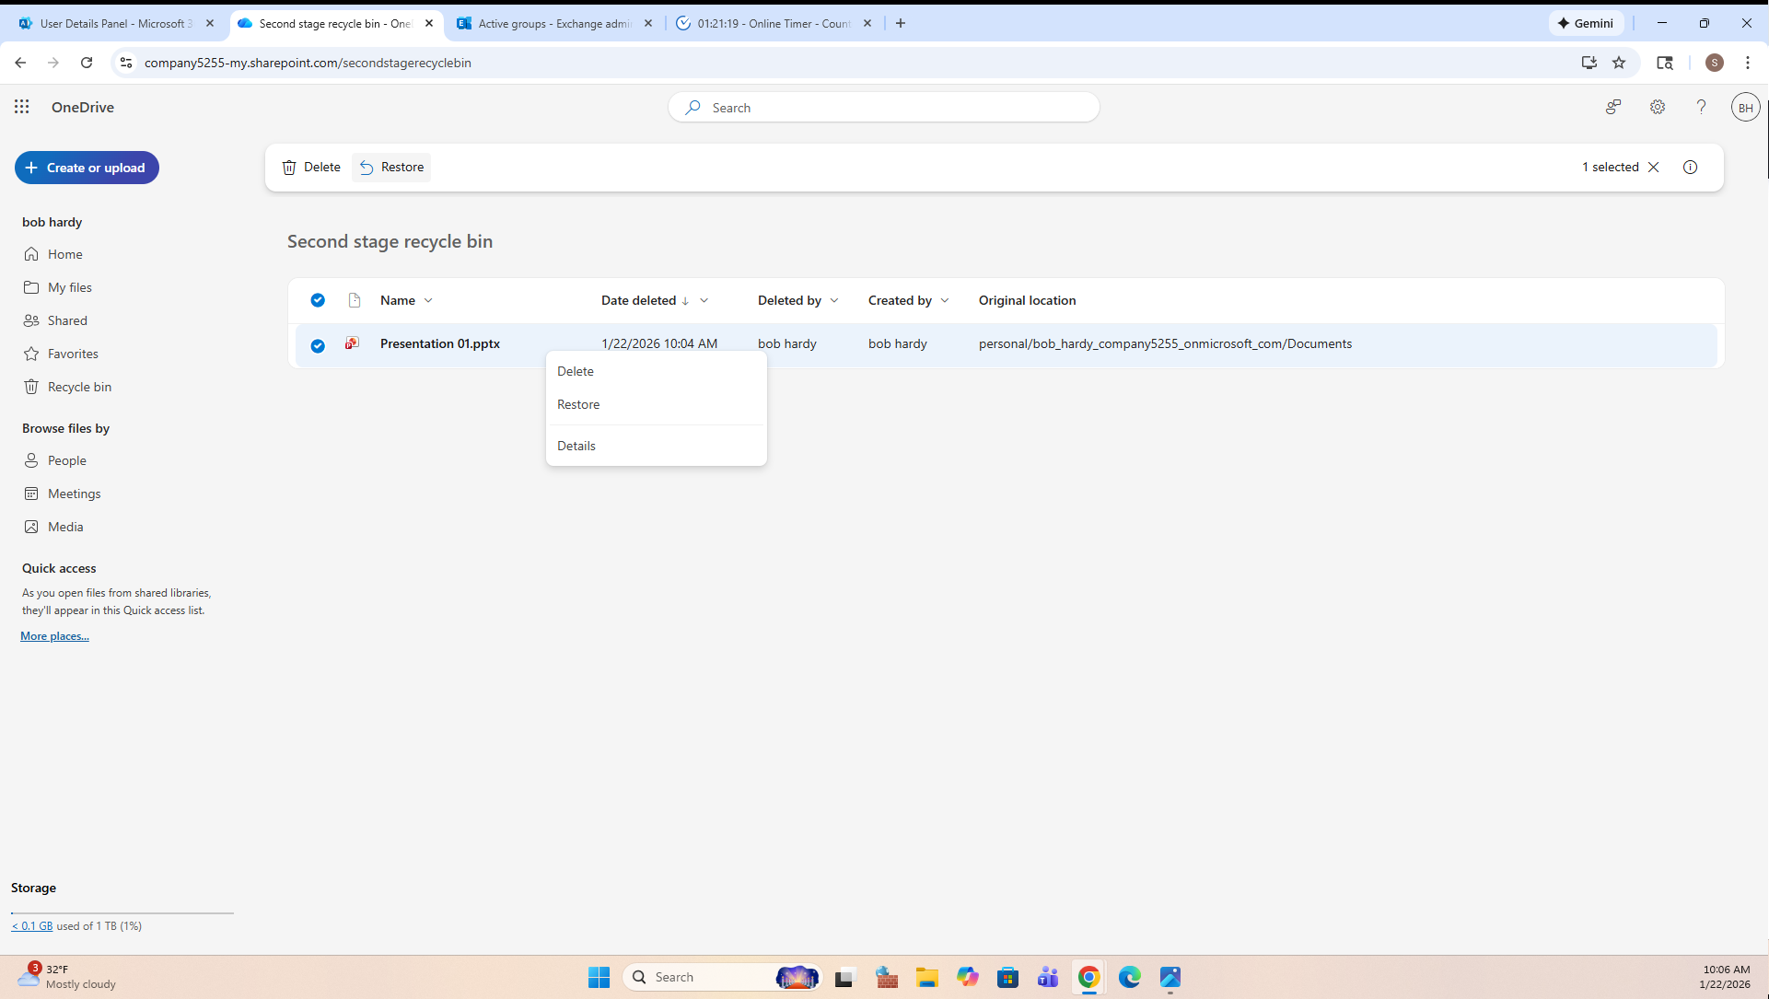Click Create or upload button

pyautogui.click(x=87, y=168)
